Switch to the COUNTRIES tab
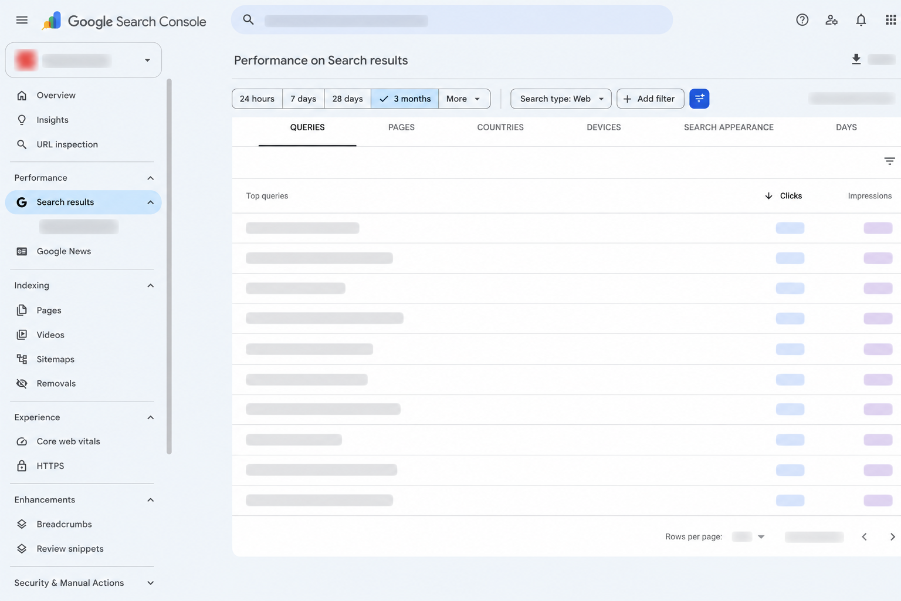 tap(500, 127)
